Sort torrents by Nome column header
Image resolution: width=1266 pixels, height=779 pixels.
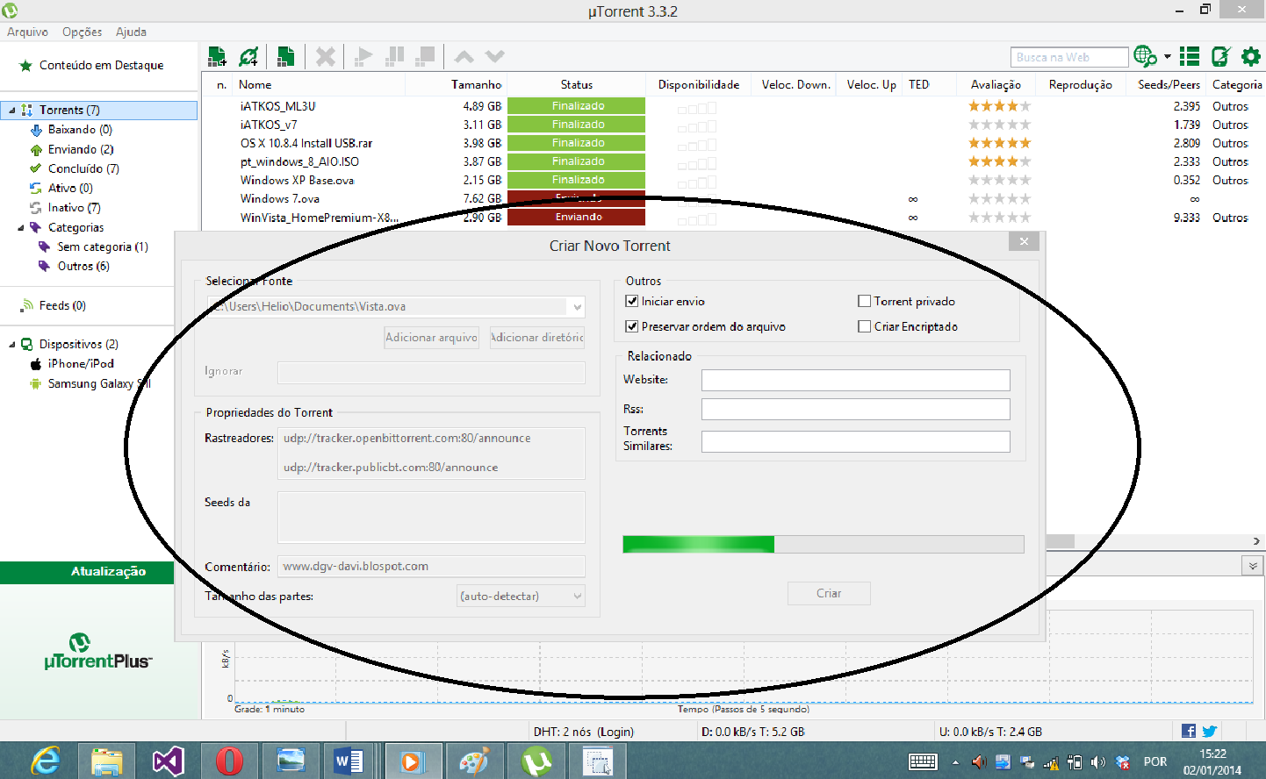320,85
